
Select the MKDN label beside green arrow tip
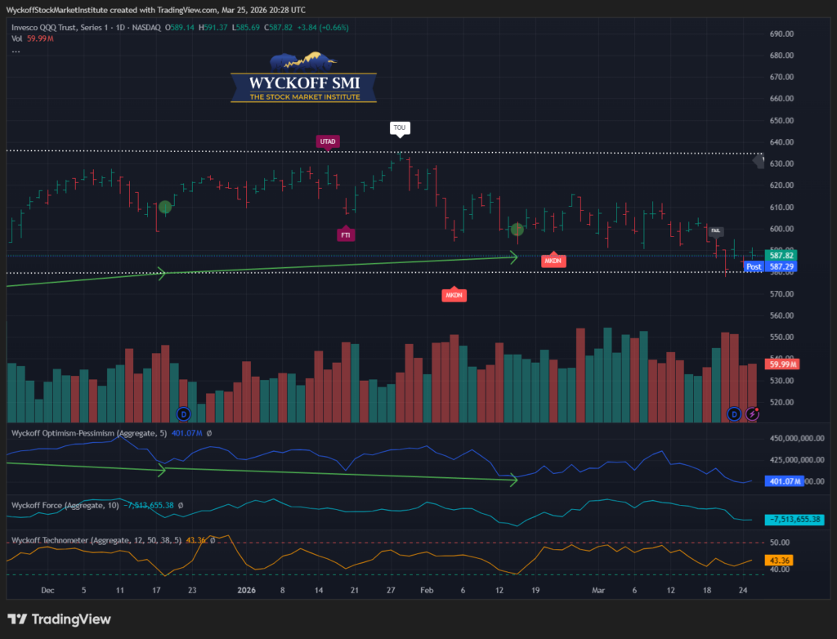tap(553, 260)
